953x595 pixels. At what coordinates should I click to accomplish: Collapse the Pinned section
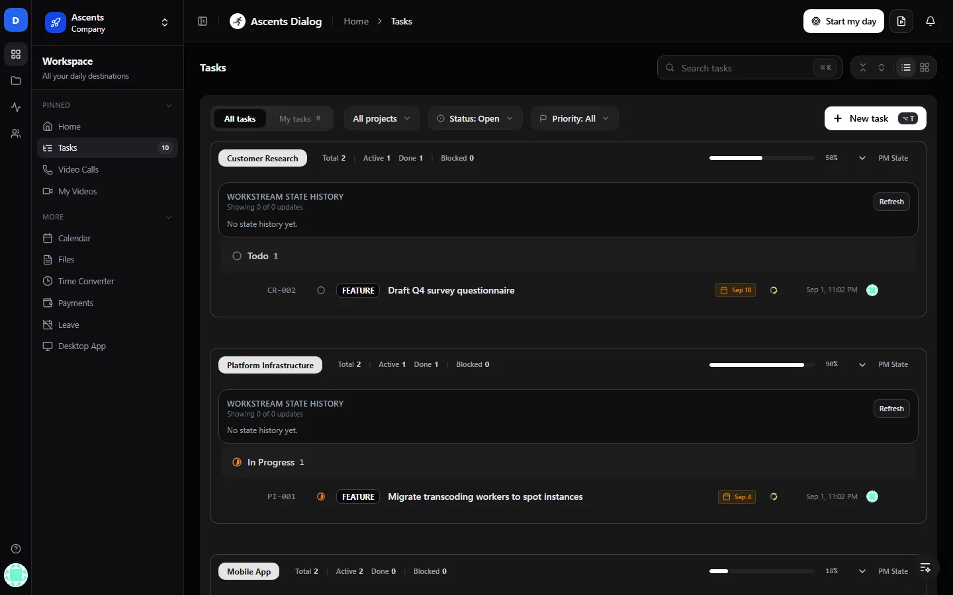pyautogui.click(x=168, y=106)
